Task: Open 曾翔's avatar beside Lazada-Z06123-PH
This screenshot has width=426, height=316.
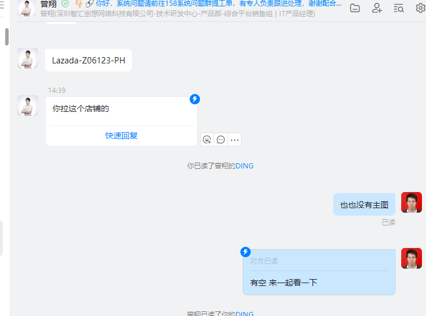Action: click(28, 58)
